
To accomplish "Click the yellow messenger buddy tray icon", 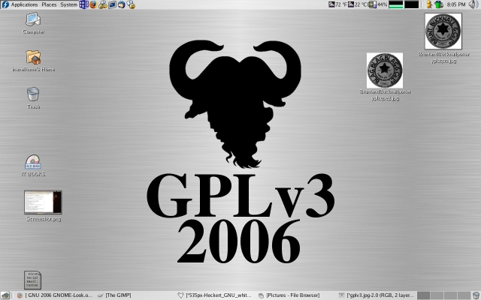I will (x=429, y=4).
